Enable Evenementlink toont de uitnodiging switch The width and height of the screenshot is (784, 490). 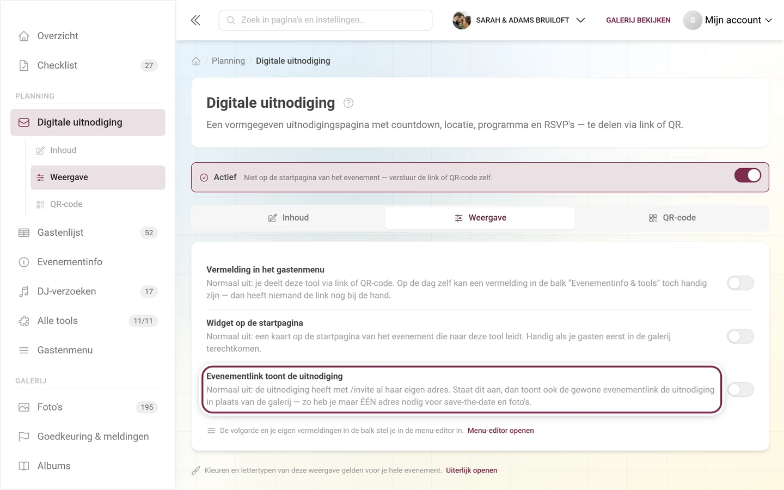[740, 390]
